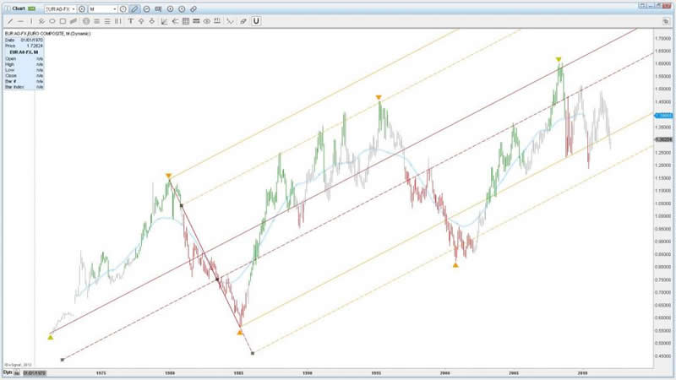Toggle the green status indicator beside Chart
Viewport: 676px width, 380px height.
[x=32, y=8]
